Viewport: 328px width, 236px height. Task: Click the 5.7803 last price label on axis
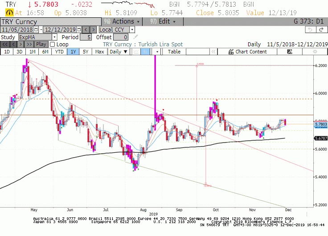tap(321, 124)
